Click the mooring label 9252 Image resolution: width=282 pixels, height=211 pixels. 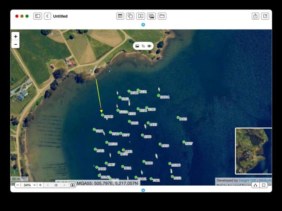pos(178,178)
